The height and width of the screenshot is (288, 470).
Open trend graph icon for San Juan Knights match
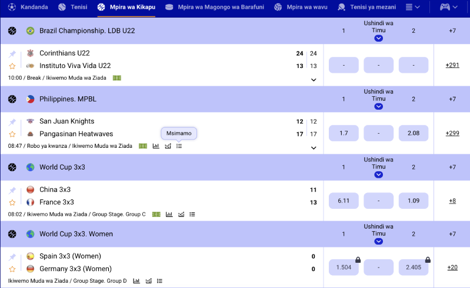click(x=168, y=146)
